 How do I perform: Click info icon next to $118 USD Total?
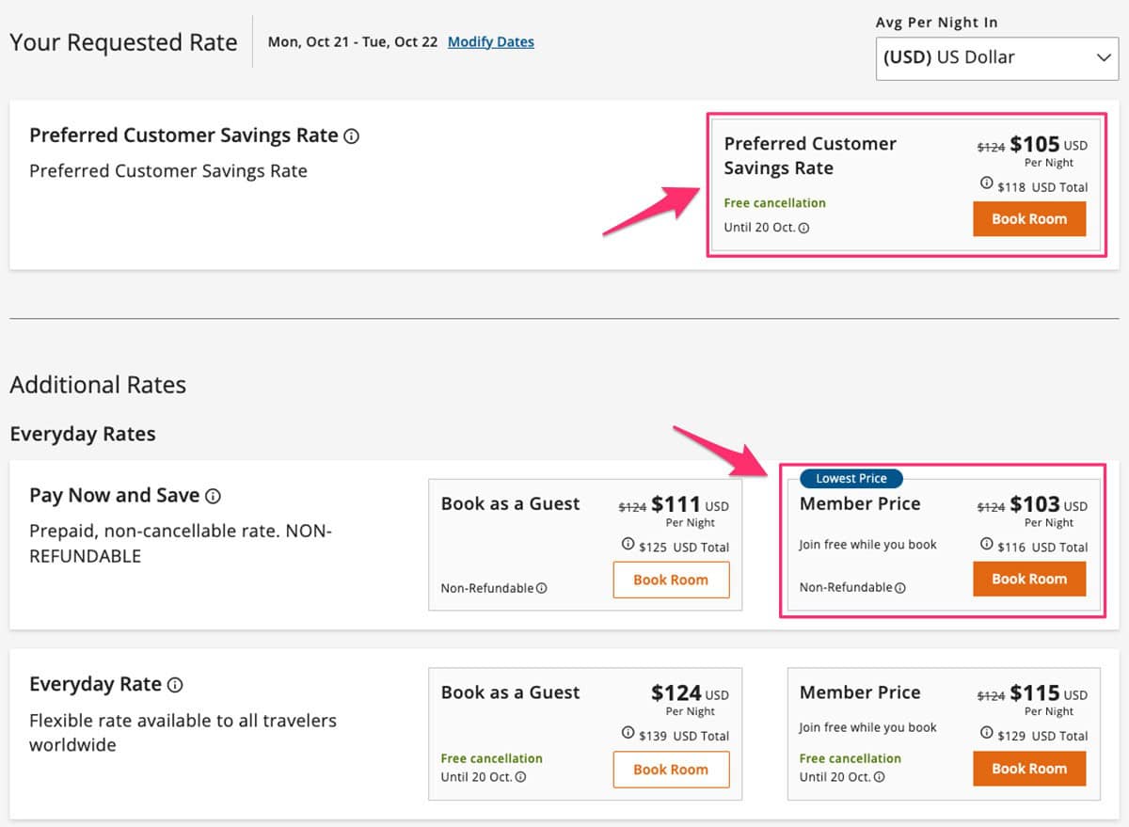coord(986,184)
